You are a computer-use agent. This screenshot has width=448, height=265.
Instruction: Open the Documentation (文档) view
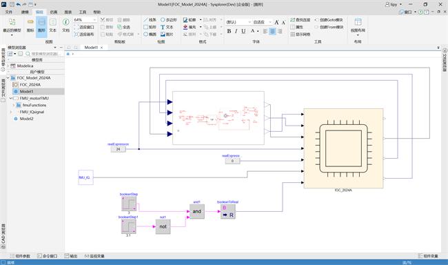[x=65, y=26]
